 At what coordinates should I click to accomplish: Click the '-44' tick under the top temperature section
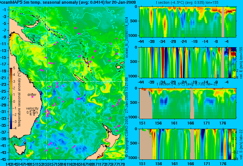pyautogui.click(x=141, y=41)
